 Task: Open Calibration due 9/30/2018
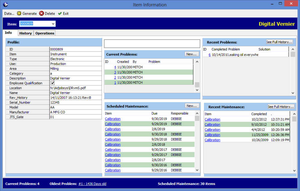(x=113, y=134)
